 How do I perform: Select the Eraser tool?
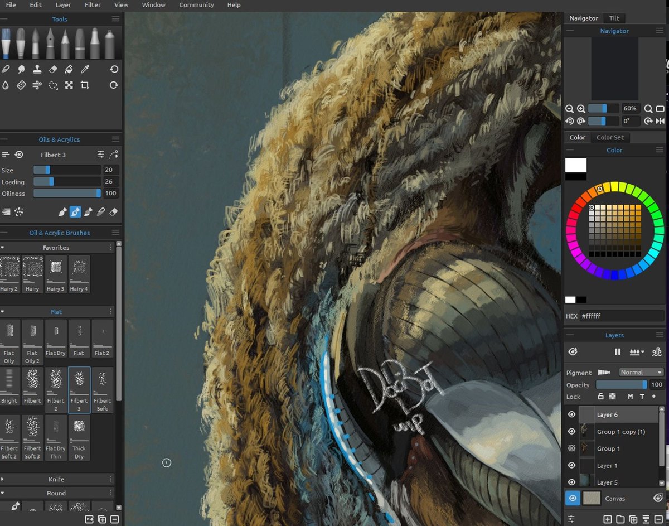point(52,69)
